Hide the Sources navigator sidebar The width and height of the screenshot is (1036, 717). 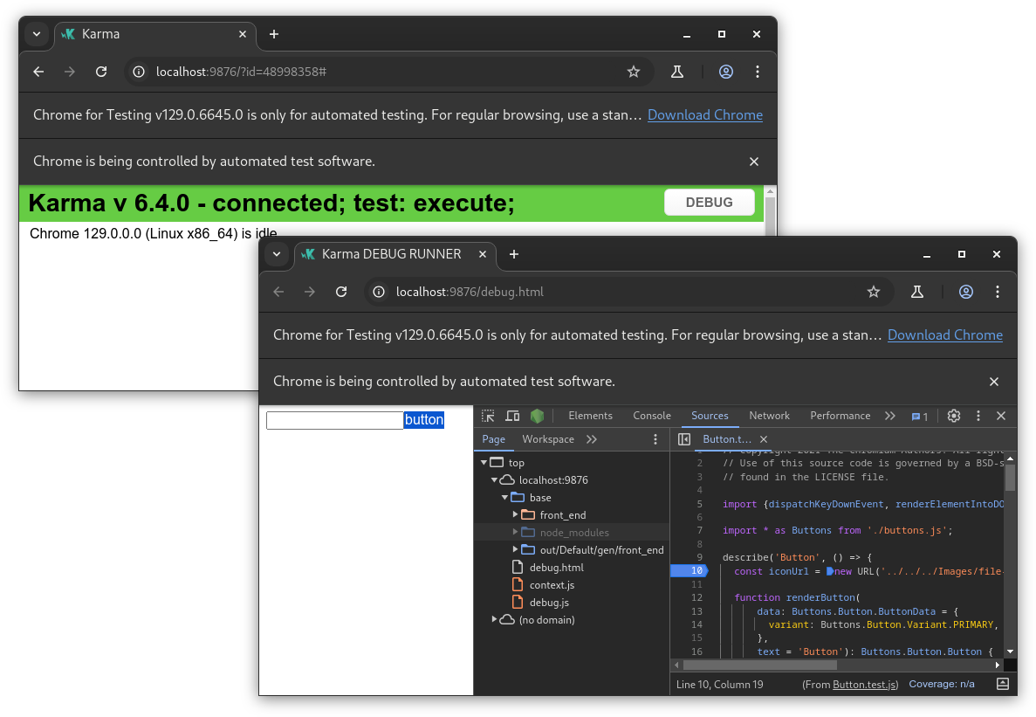click(x=684, y=439)
